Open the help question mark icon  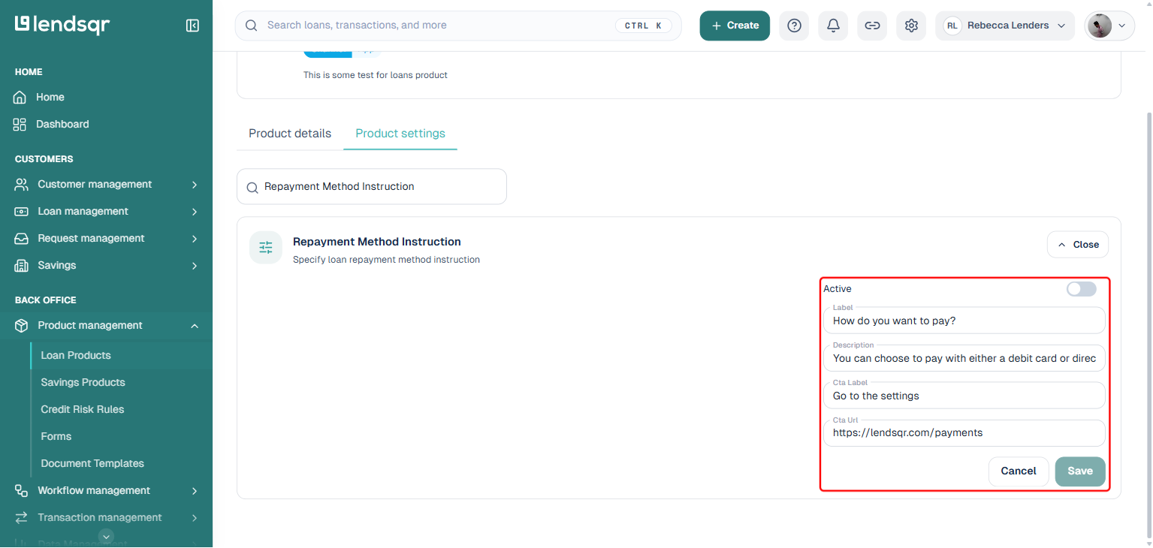tap(794, 26)
